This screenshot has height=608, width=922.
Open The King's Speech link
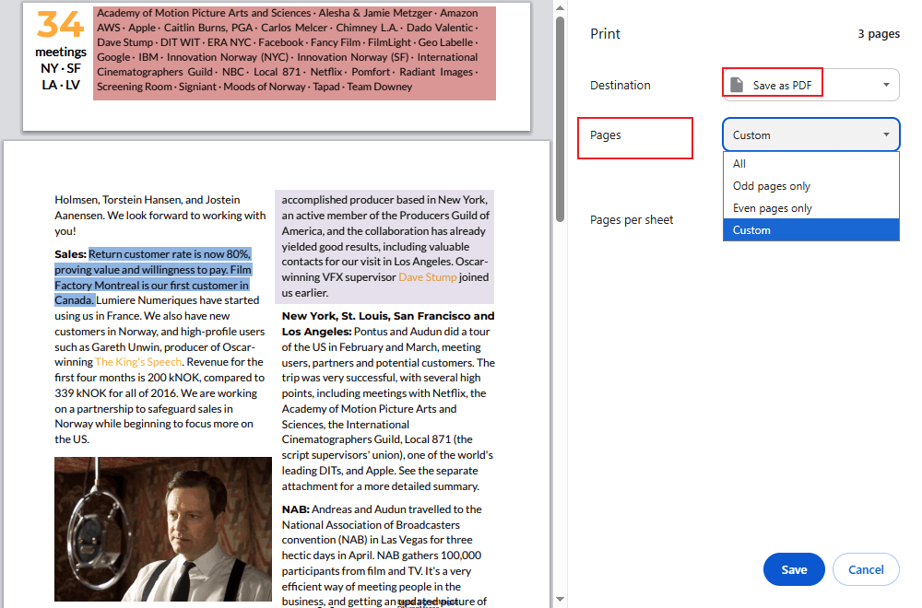138,362
